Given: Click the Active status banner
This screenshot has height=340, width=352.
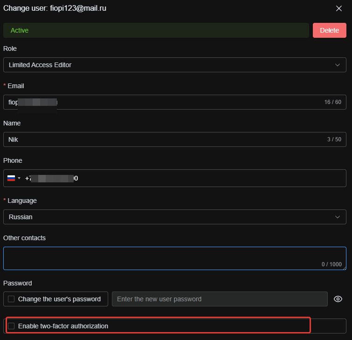Looking at the screenshot, I should [156, 30].
